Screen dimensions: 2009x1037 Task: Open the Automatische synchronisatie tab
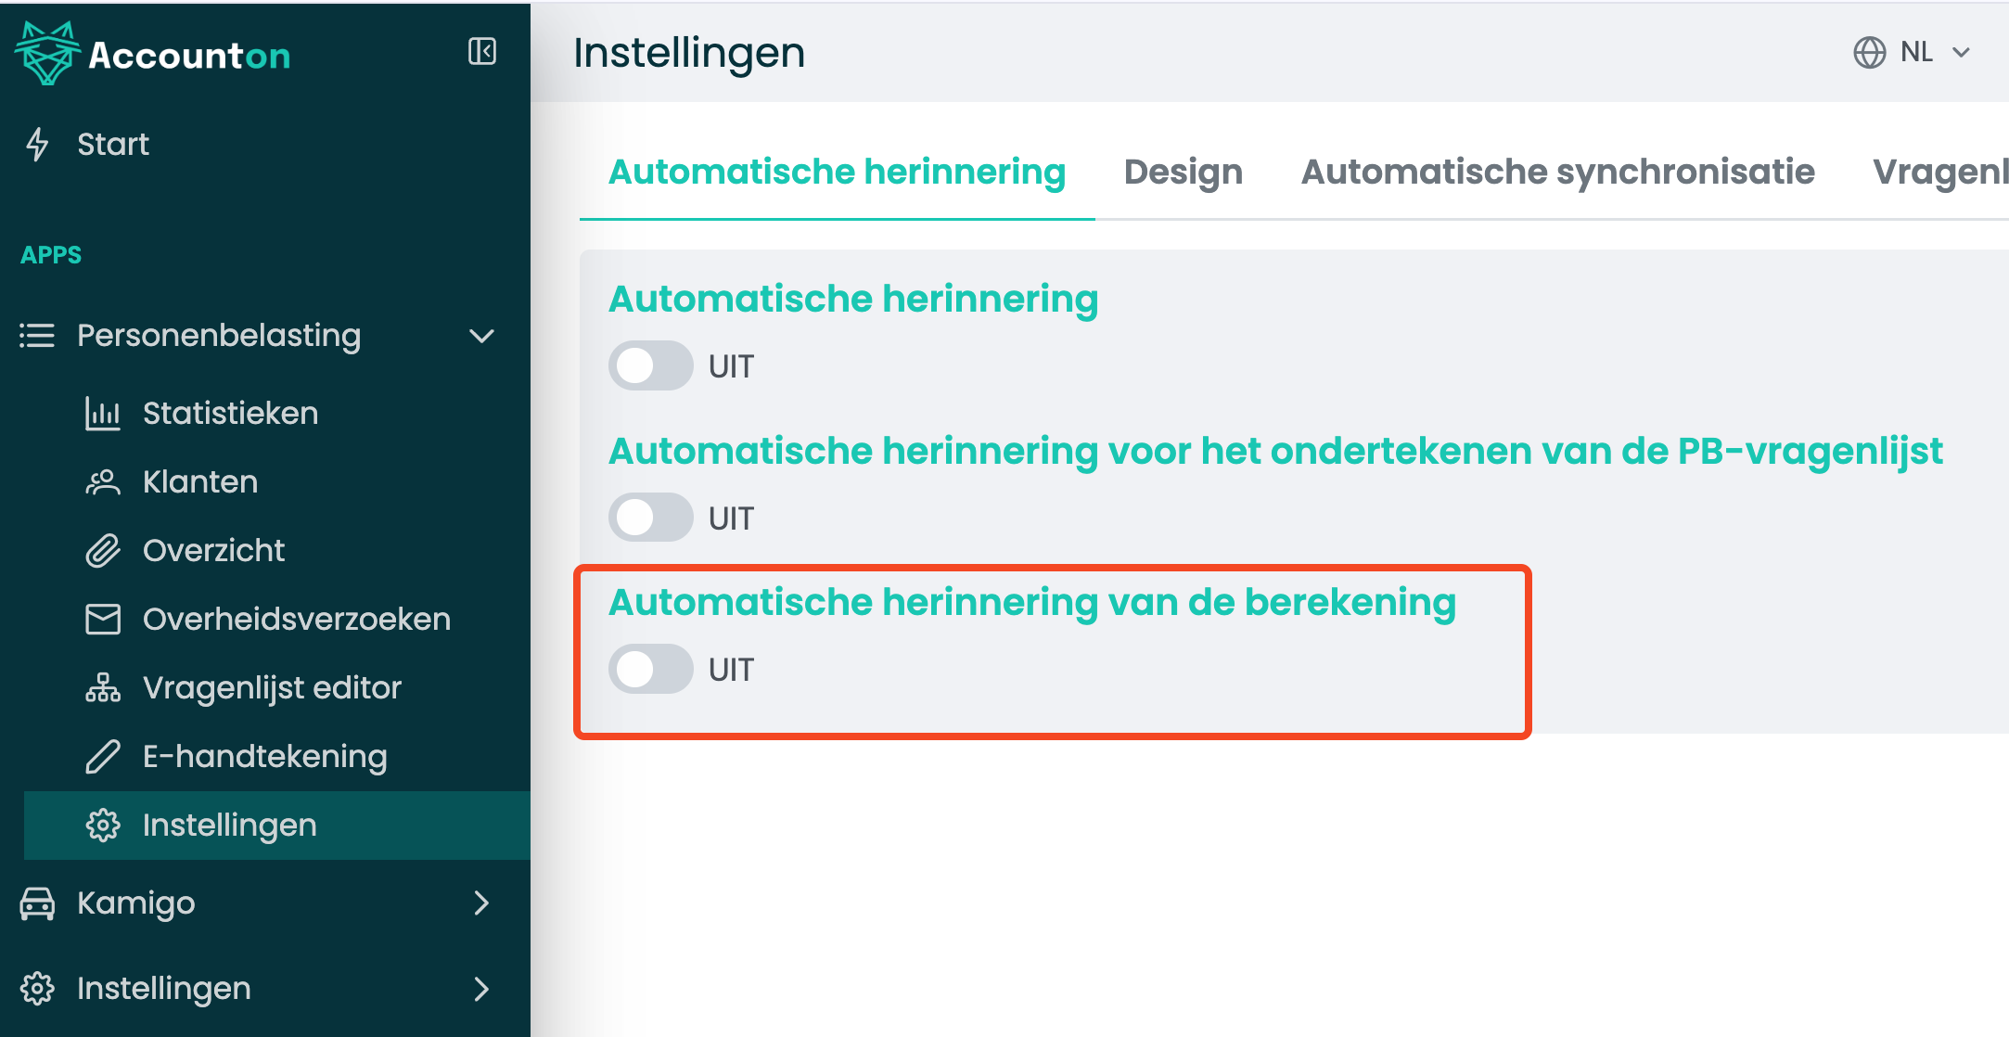[1557, 172]
